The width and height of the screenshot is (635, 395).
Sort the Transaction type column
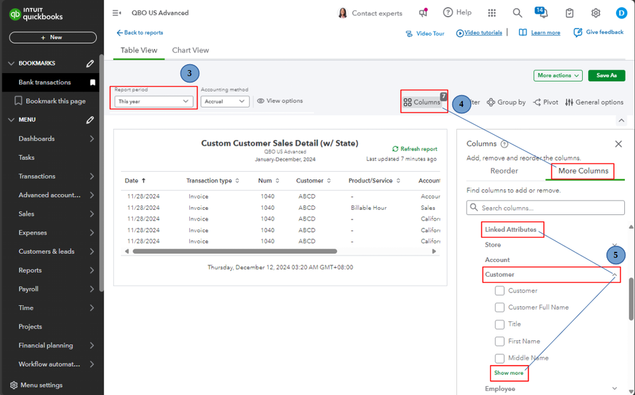(x=237, y=181)
